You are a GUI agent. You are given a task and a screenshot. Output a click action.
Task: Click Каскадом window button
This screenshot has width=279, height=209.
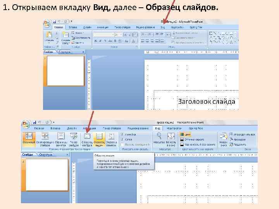[238, 139]
